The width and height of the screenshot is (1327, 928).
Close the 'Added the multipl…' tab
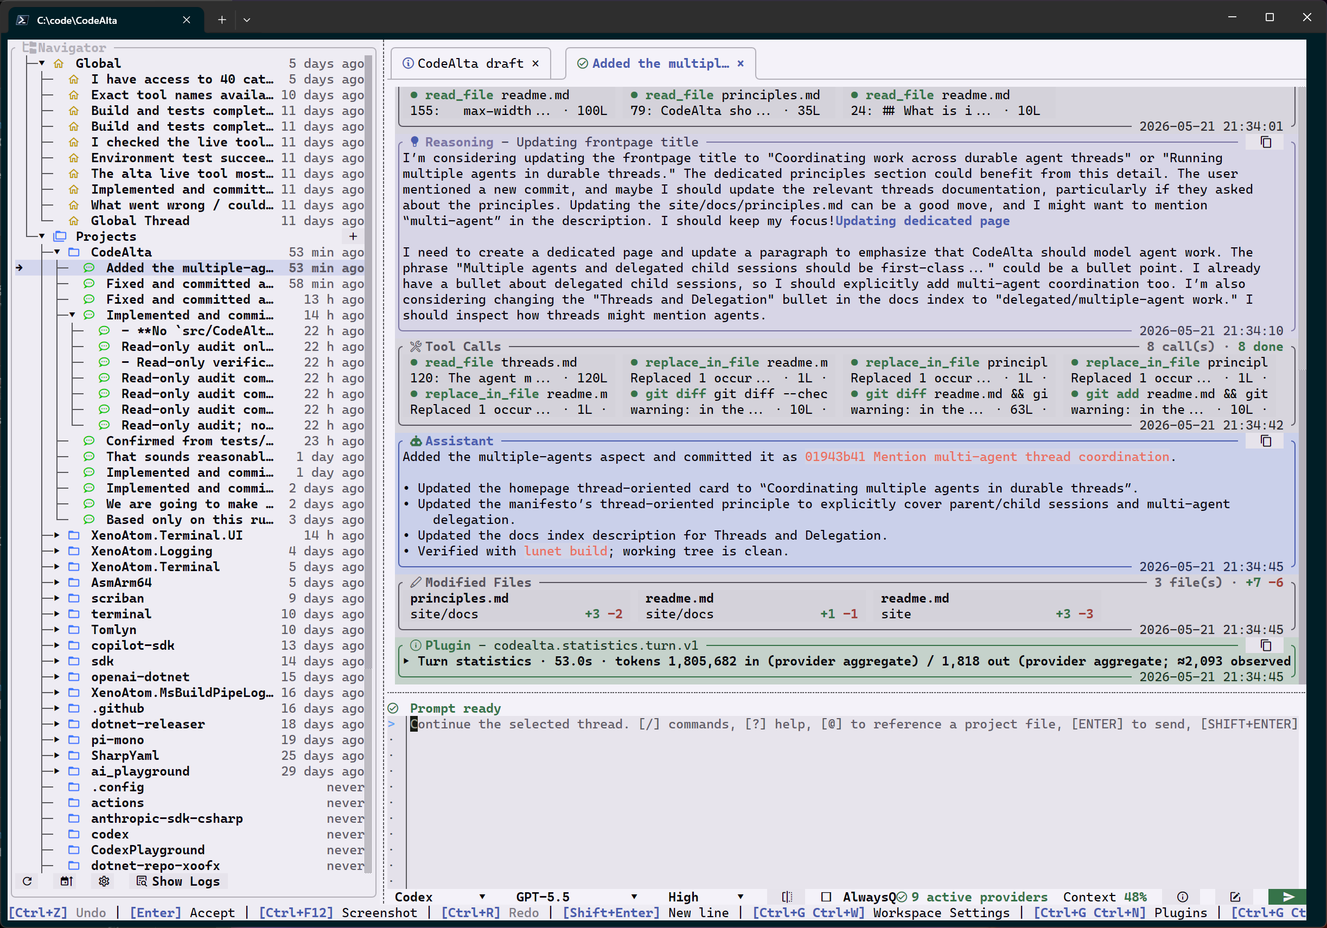pyautogui.click(x=741, y=63)
